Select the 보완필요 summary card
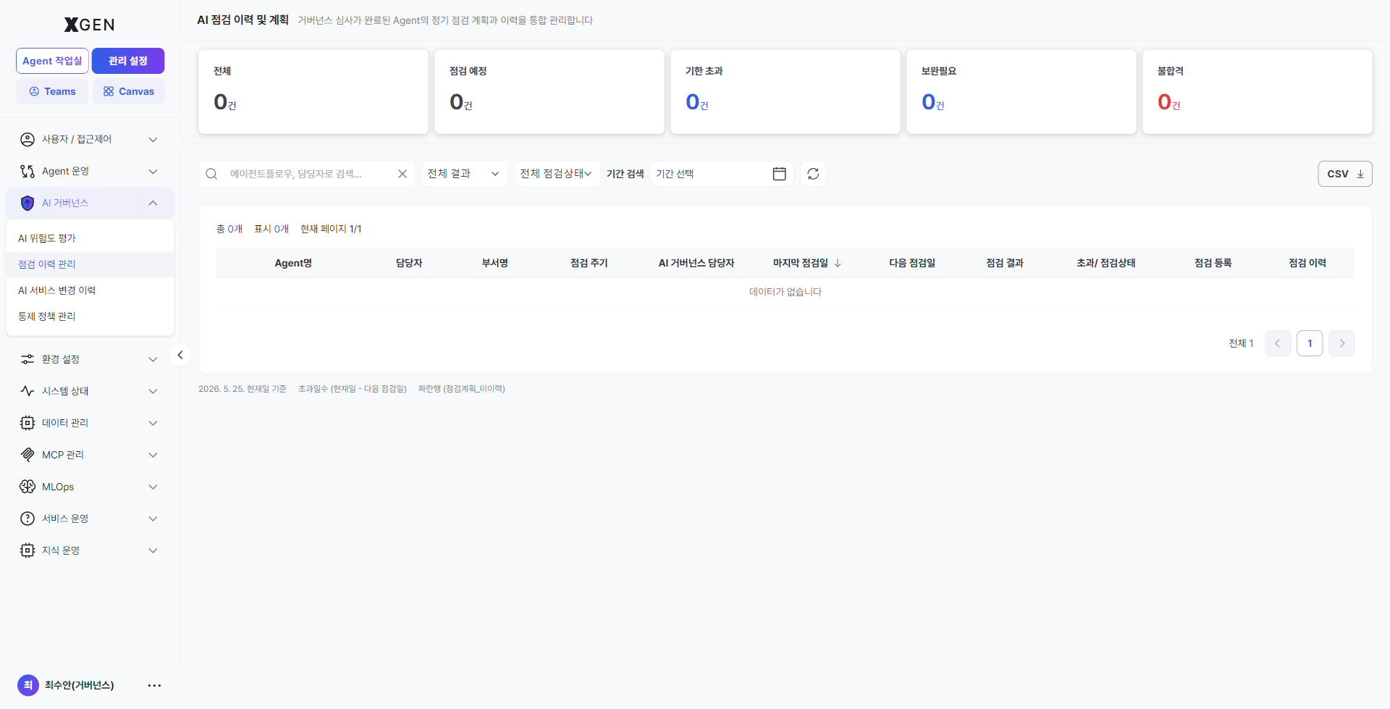Image resolution: width=1390 pixels, height=709 pixels. point(1022,91)
